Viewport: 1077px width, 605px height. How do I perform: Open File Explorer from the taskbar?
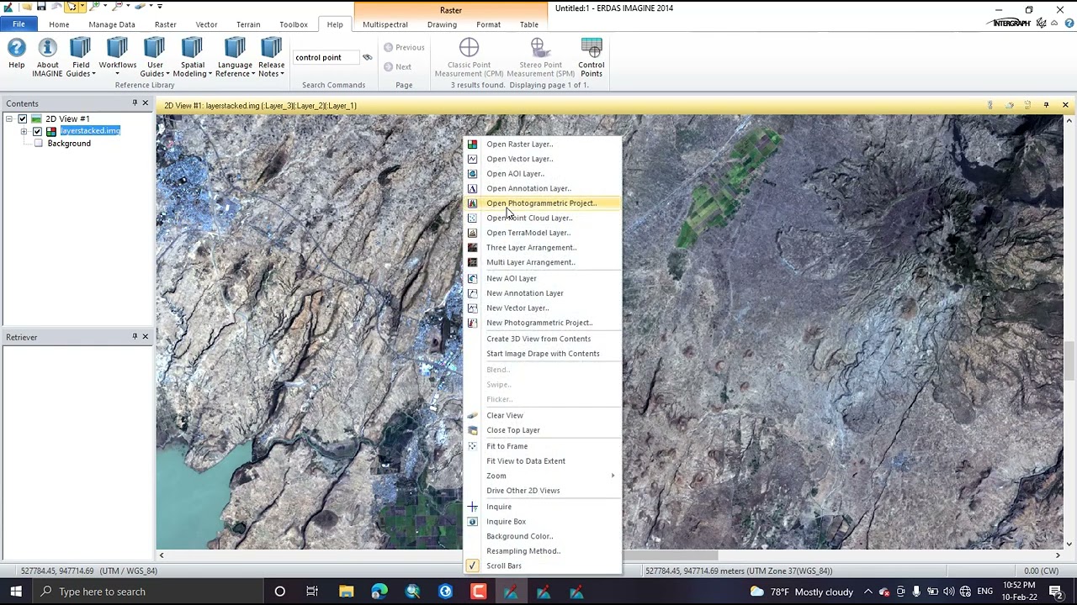[x=346, y=592]
